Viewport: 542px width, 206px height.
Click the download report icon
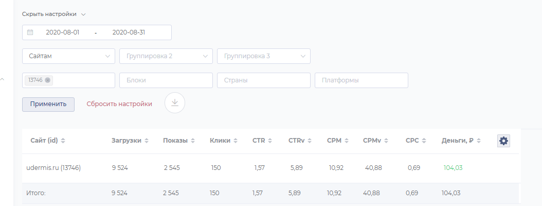175,102
